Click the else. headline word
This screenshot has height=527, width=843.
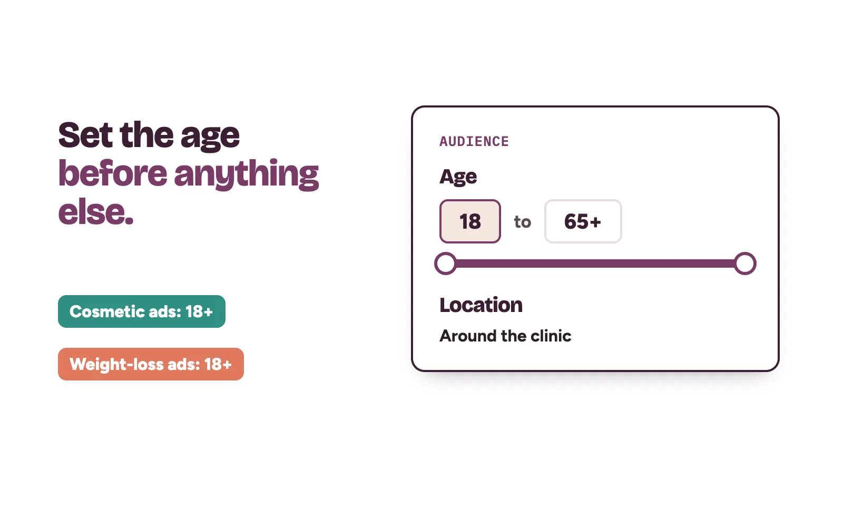[95, 212]
